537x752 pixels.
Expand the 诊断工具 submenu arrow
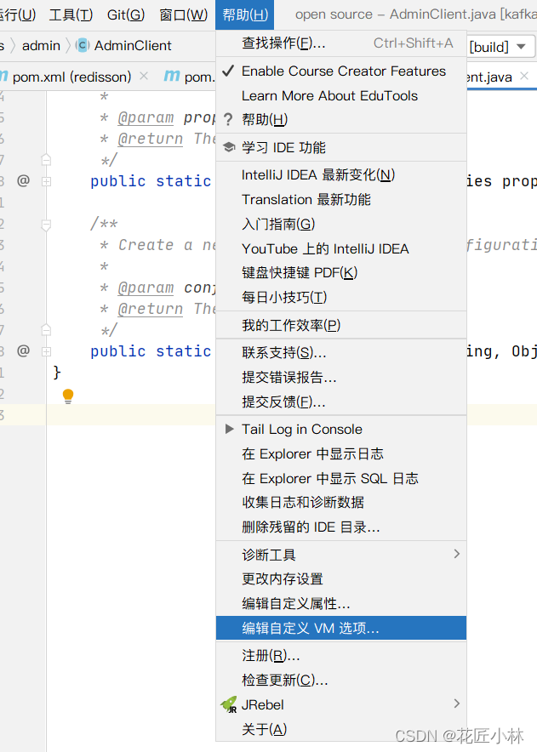coord(456,554)
